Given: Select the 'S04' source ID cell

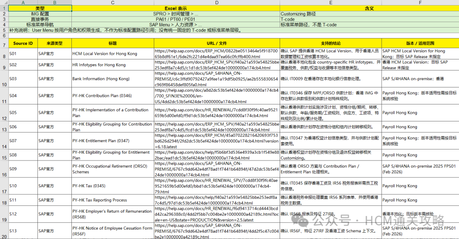Looking at the screenshot, I should (x=23, y=96).
